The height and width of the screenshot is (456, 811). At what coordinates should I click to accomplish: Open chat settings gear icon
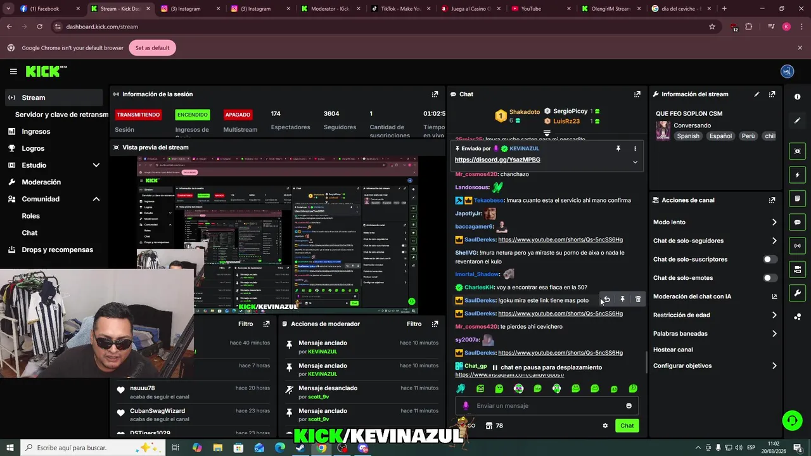(x=605, y=426)
